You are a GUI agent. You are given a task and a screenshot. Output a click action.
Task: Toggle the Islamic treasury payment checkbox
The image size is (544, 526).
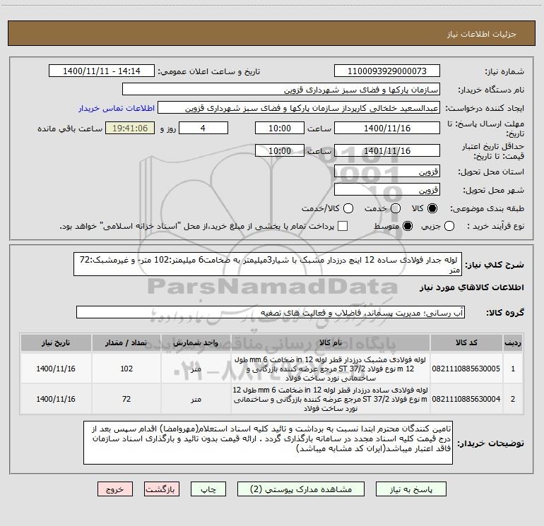pyautogui.click(x=343, y=226)
